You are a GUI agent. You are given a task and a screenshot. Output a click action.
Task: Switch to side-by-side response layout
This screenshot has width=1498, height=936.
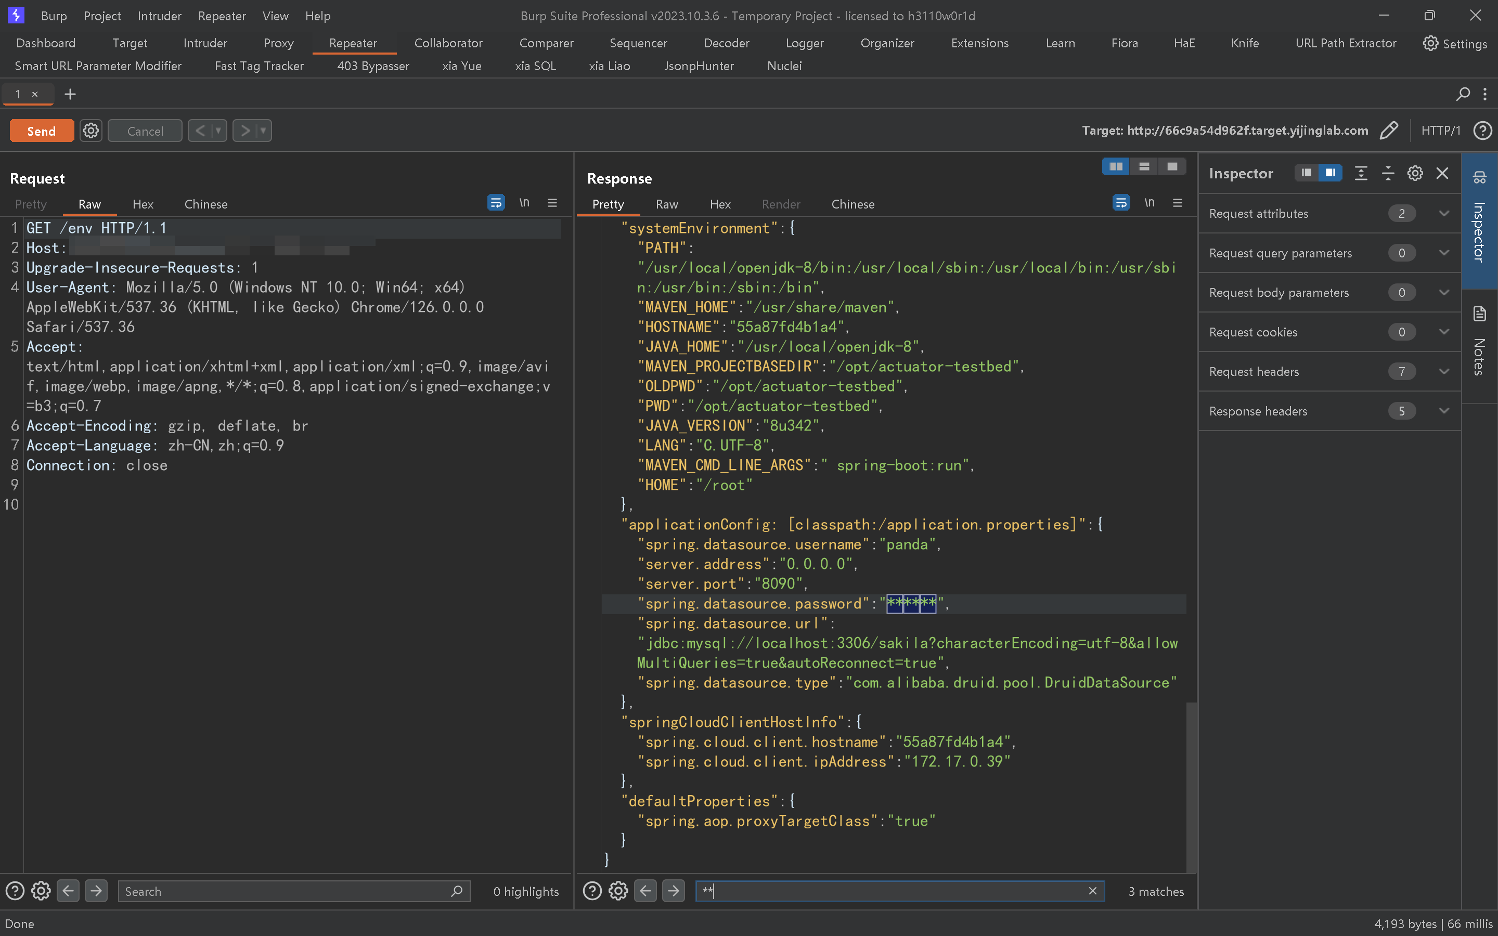coord(1116,166)
